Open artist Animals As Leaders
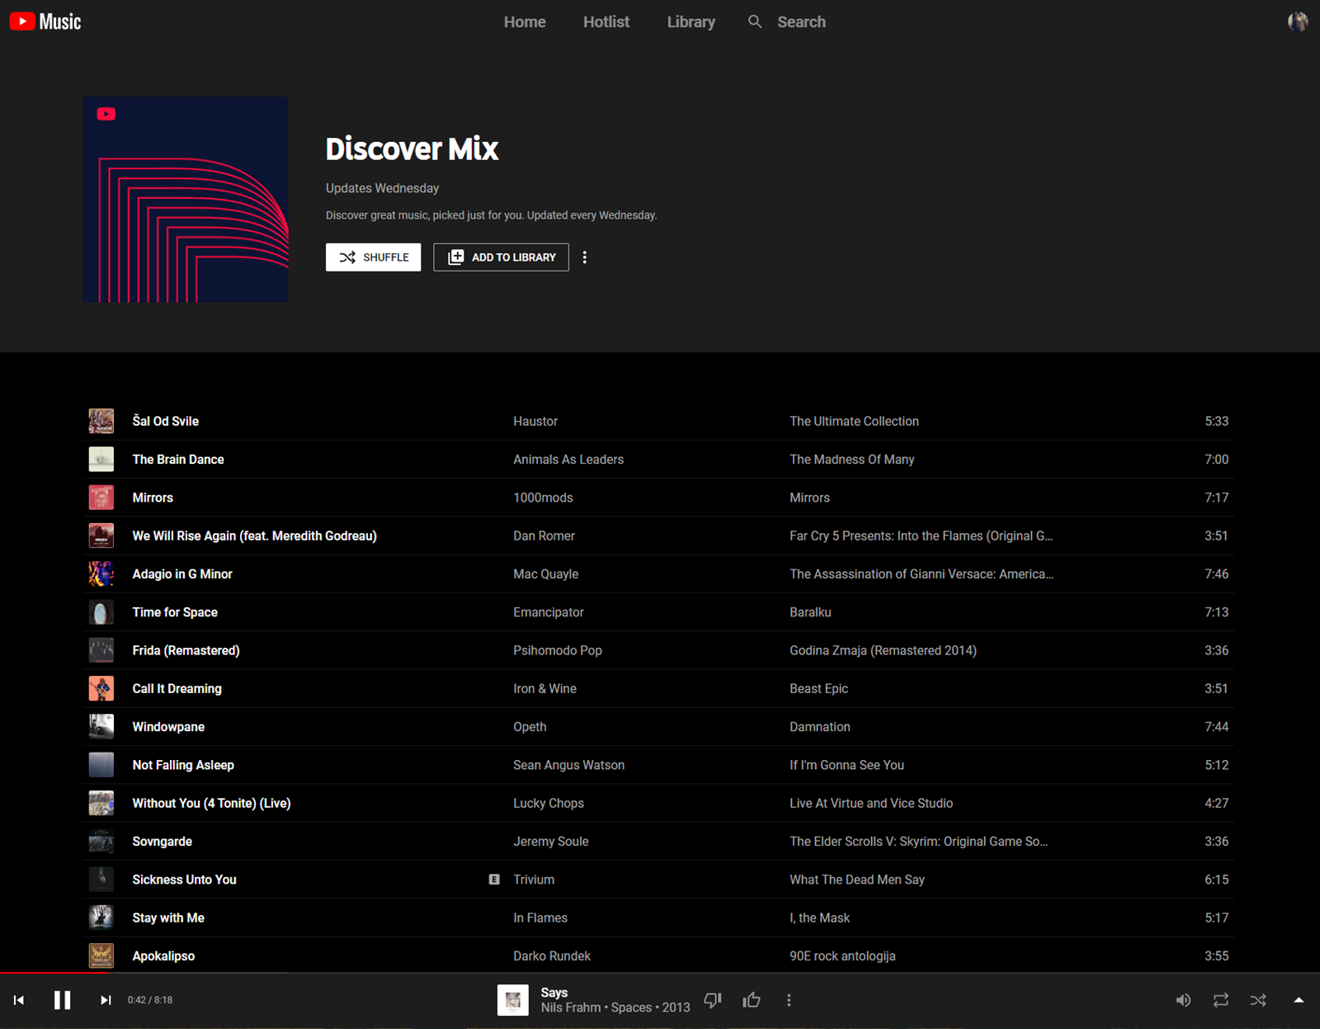 click(x=568, y=459)
